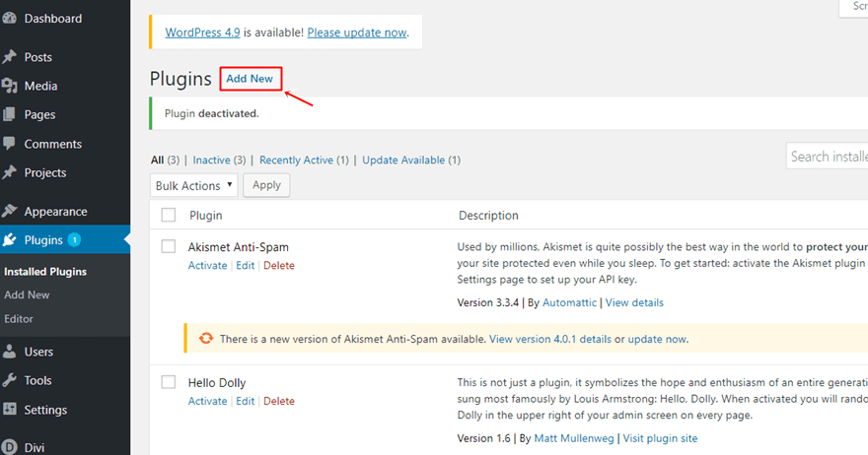
Task: Open Akismet View details link
Action: click(x=634, y=302)
